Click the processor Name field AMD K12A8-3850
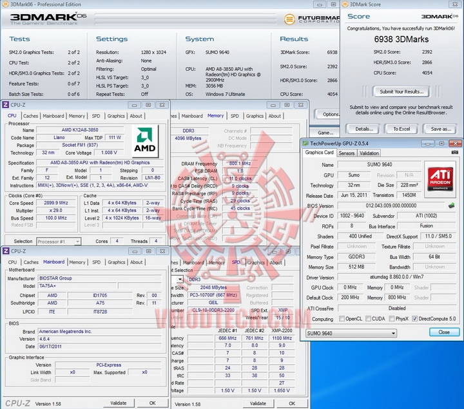The height and width of the screenshot is (409, 464). 80,130
